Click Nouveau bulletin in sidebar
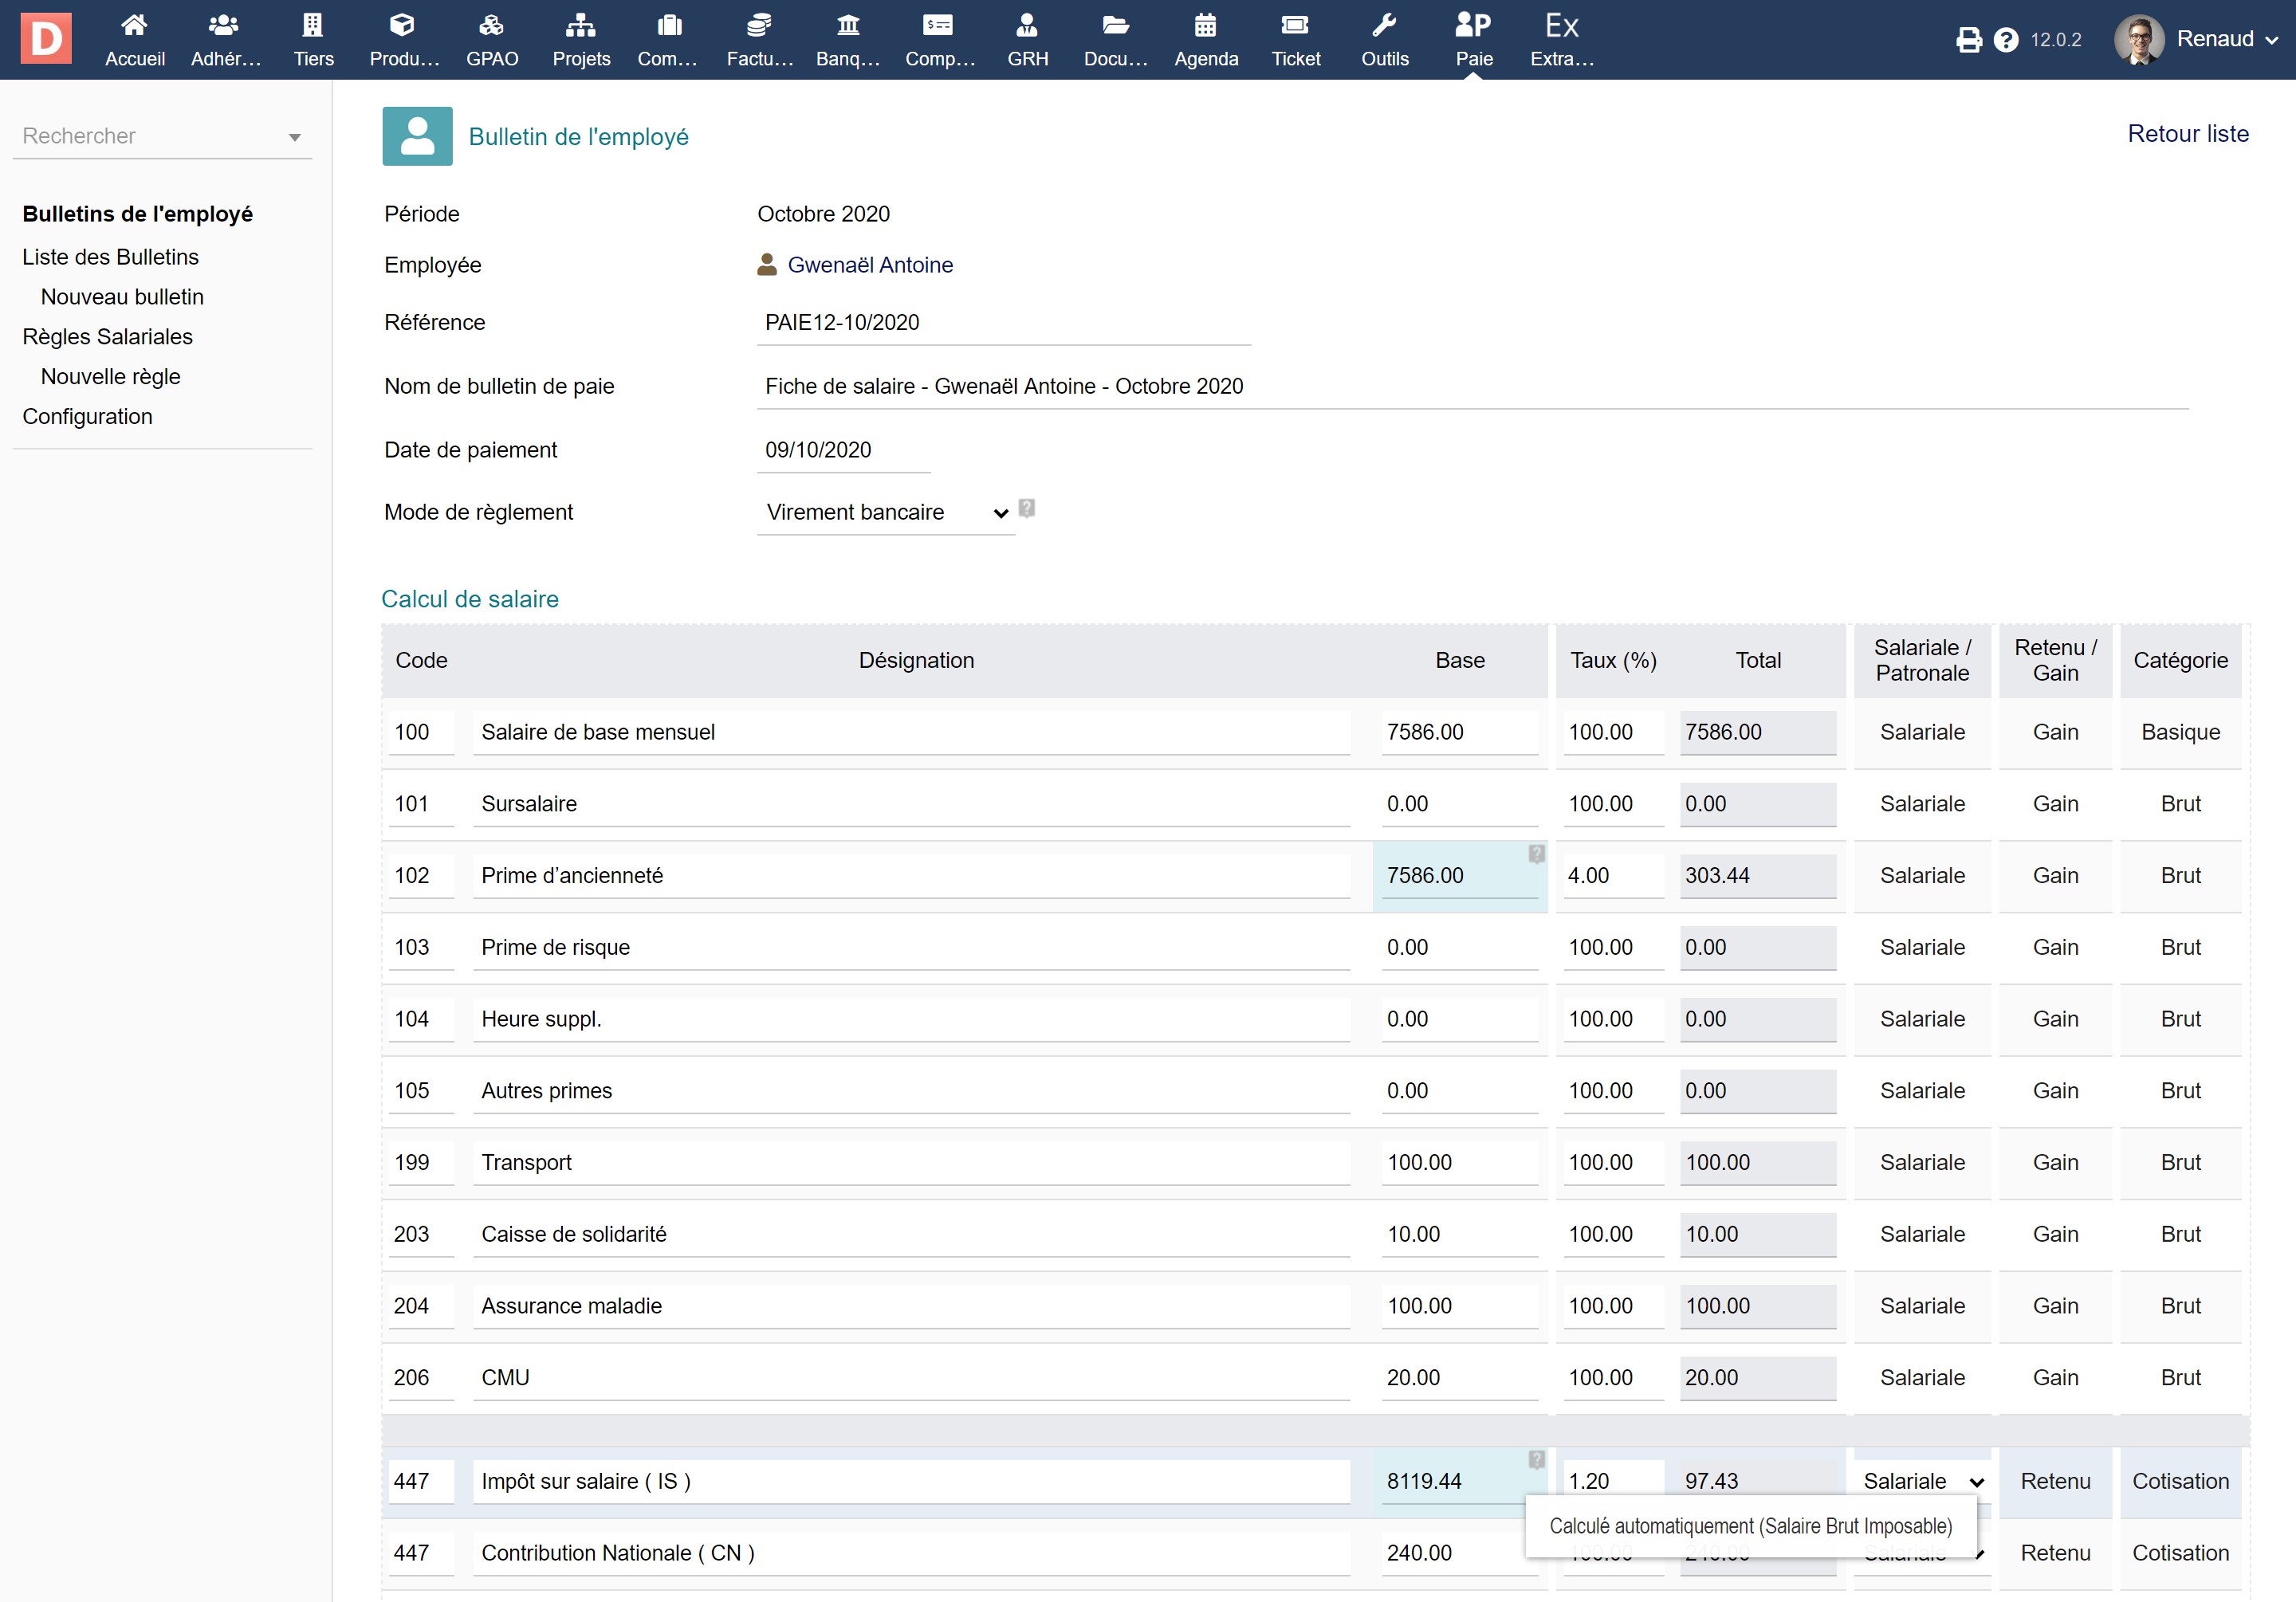The height and width of the screenshot is (1602, 2296). [122, 297]
